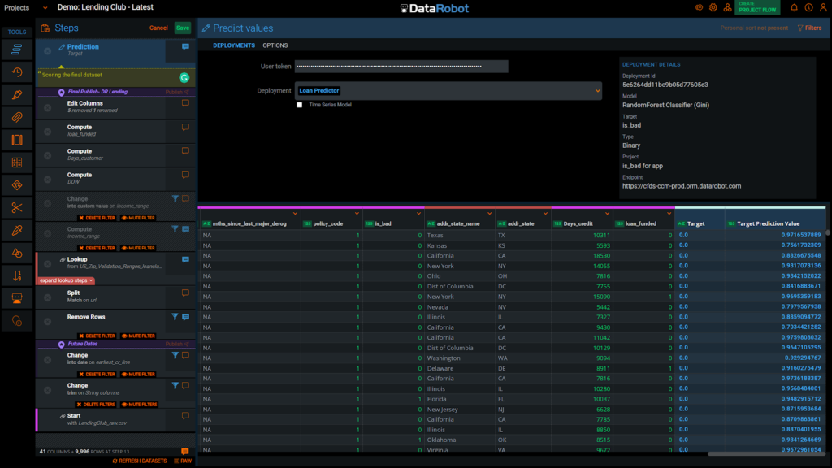Expand lookup steps
This screenshot has width=832, height=468.
click(67, 280)
